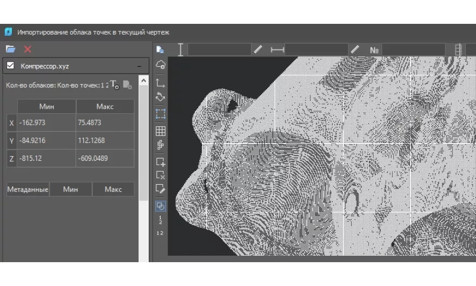Screen dimensions: 476x286
Task: Toggle the highlighted overlapping squares button
Action: pos(160,206)
